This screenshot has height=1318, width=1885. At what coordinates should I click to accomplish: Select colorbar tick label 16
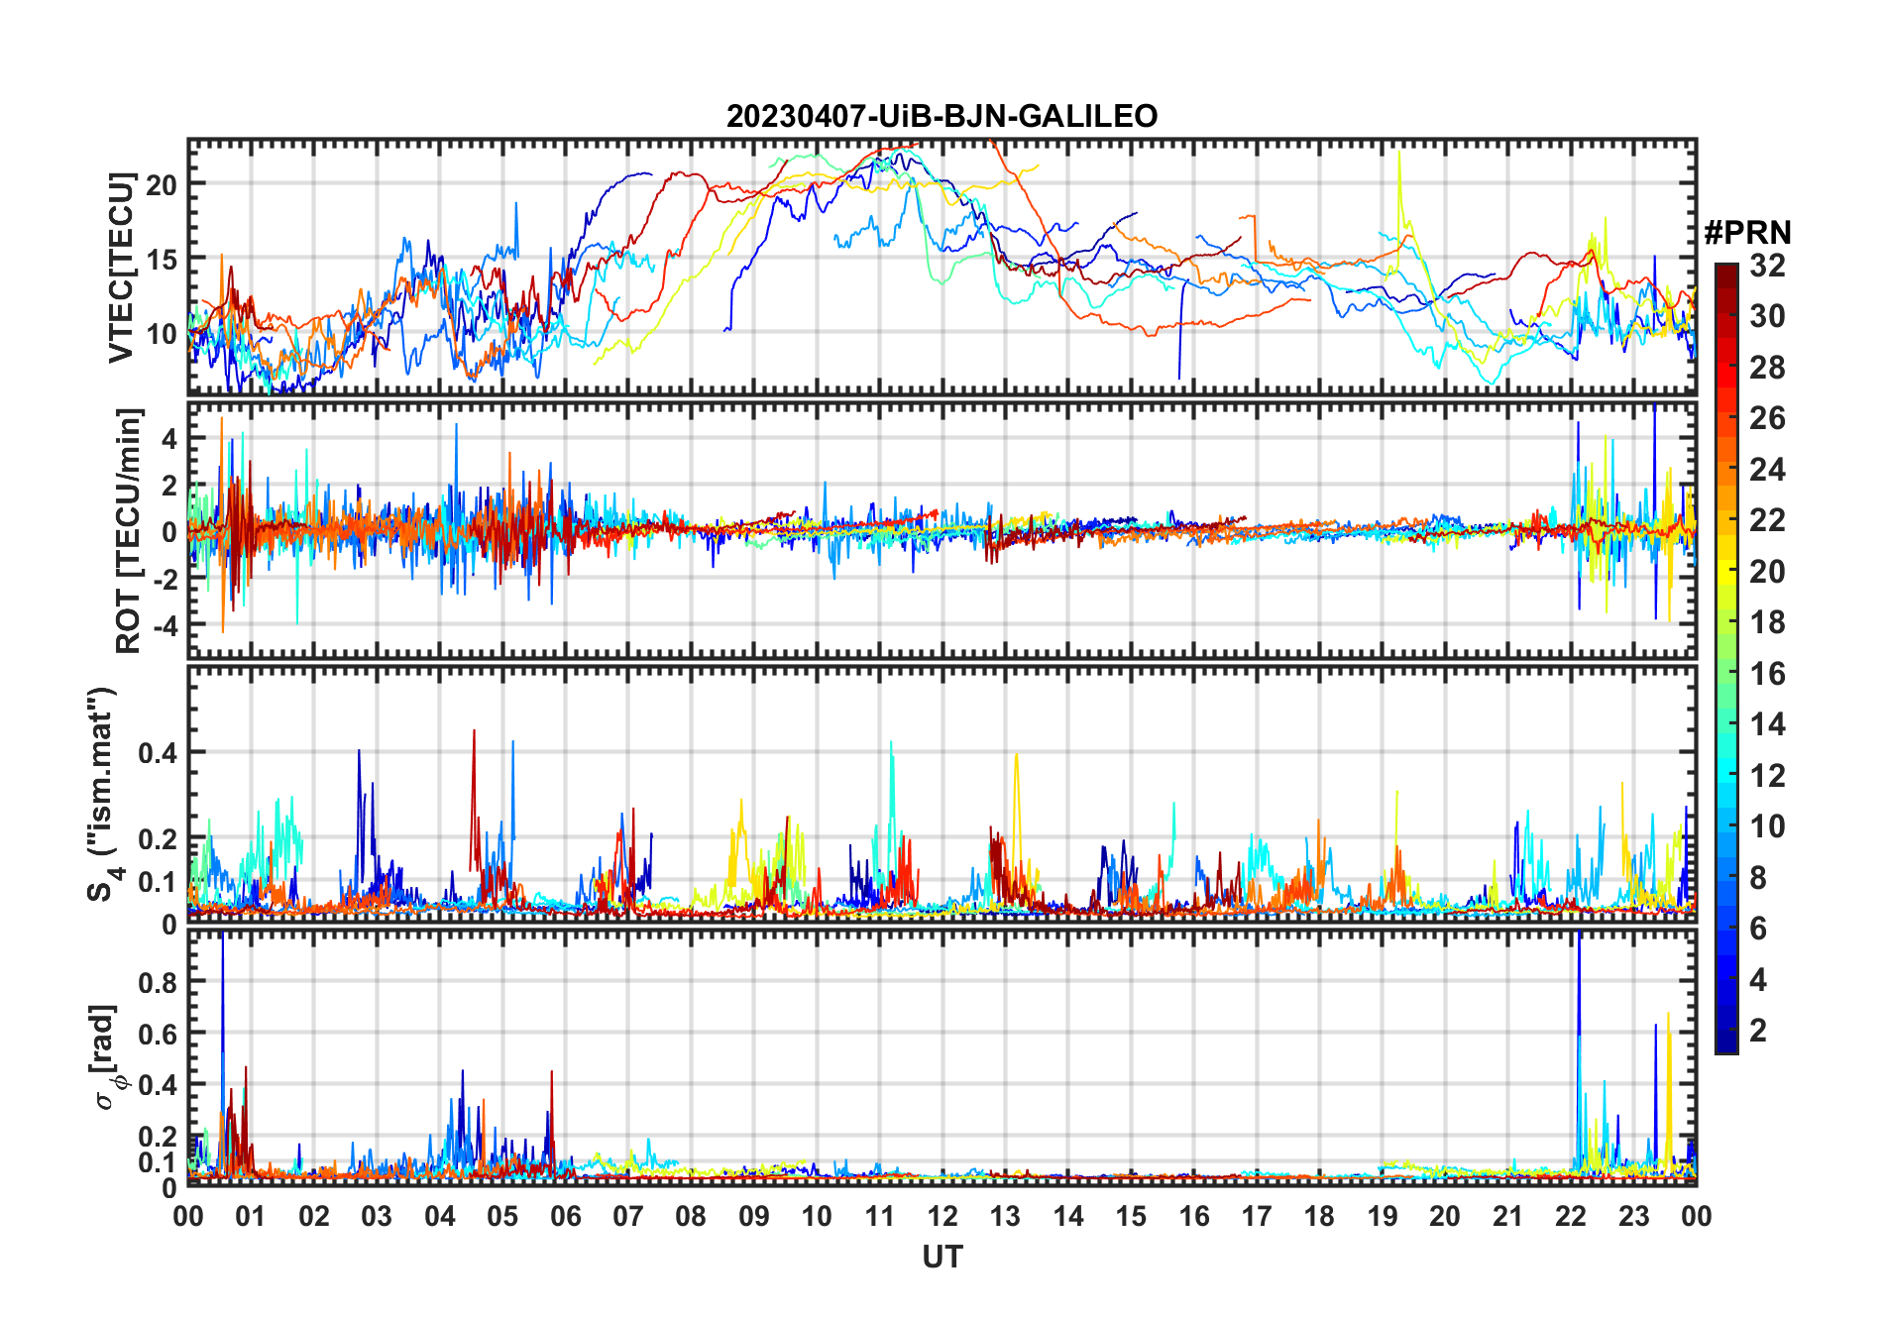(1767, 674)
